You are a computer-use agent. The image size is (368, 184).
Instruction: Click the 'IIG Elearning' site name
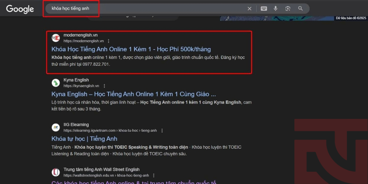76,125
